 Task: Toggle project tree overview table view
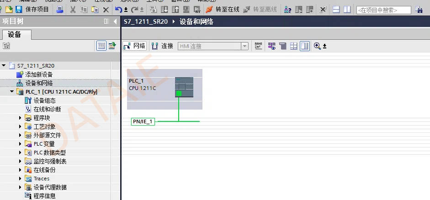click(x=101, y=46)
